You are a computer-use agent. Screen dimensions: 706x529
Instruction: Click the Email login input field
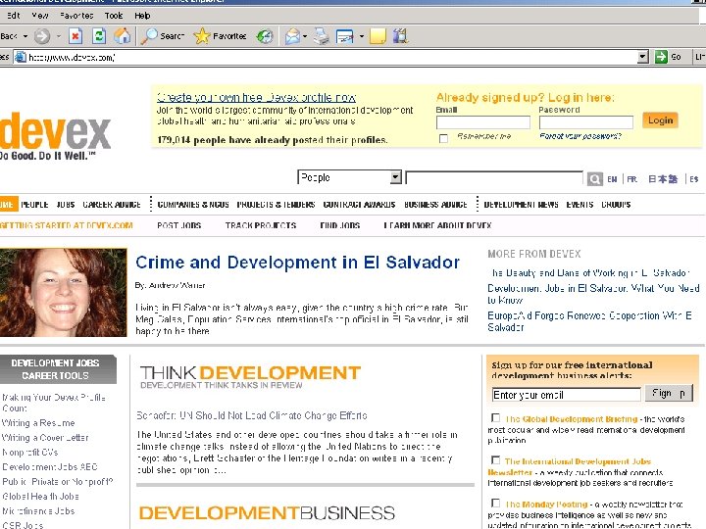[483, 122]
